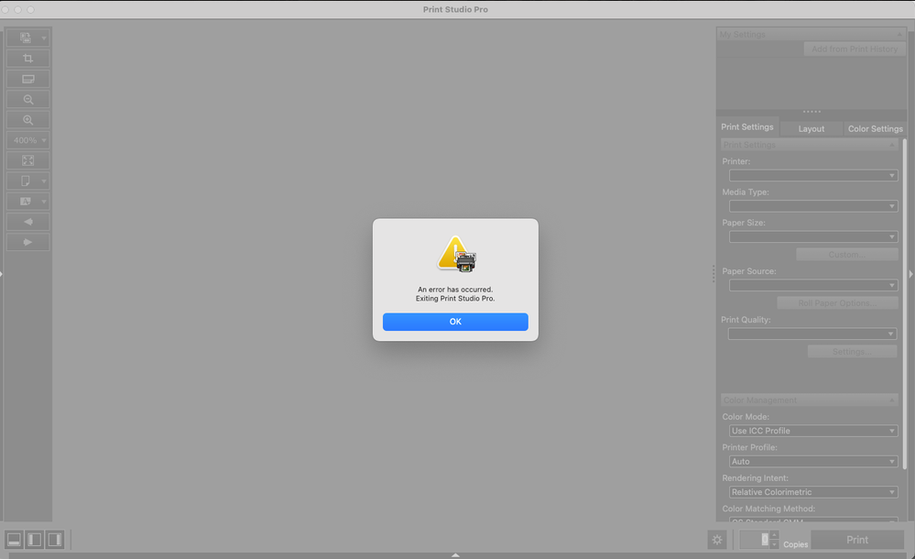The height and width of the screenshot is (559, 915).
Task: Click the Zoom In magnifier icon
Action: coord(28,120)
